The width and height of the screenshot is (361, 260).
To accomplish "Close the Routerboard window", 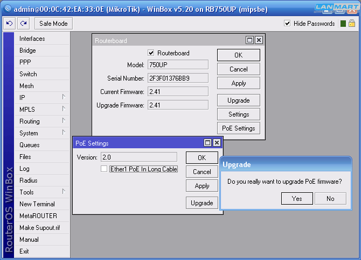I will (x=259, y=40).
